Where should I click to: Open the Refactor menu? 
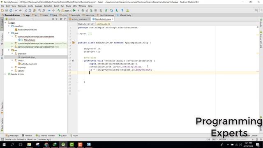pos(48,6)
